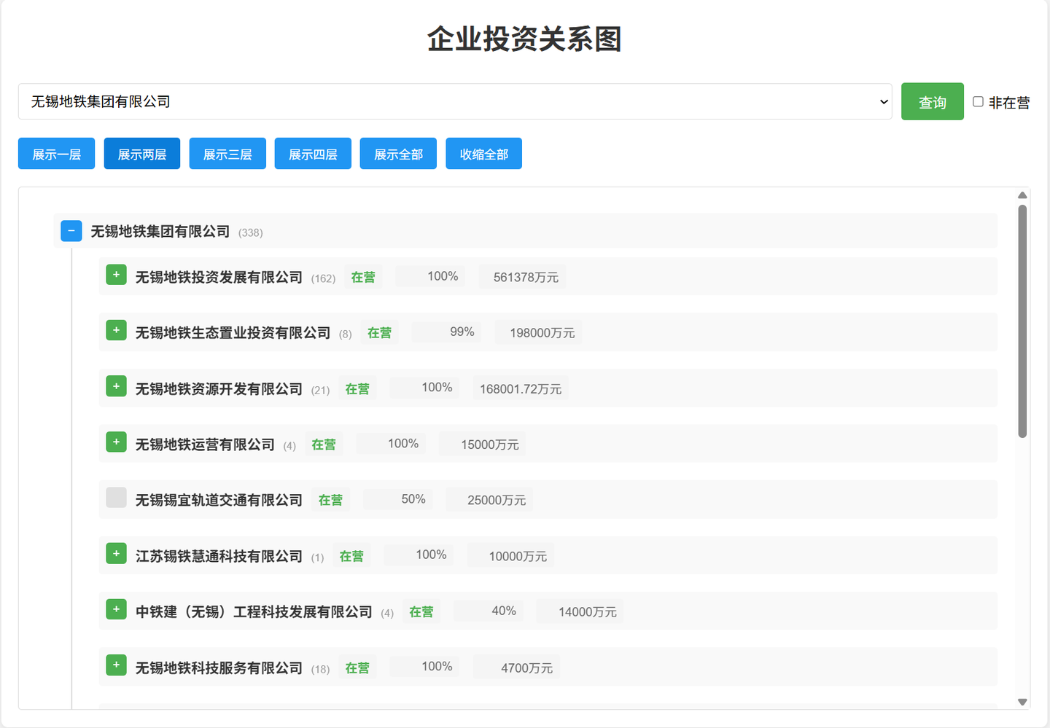Click the 4700万元 amount value
1050x728 pixels.
(526, 668)
